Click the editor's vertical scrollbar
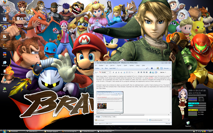Image resolution: width=213 pixels, height=133 pixels. [x=171, y=84]
